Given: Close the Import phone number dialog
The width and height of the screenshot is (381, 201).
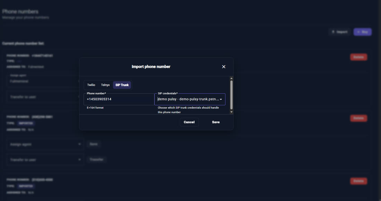Looking at the screenshot, I should tap(223, 67).
